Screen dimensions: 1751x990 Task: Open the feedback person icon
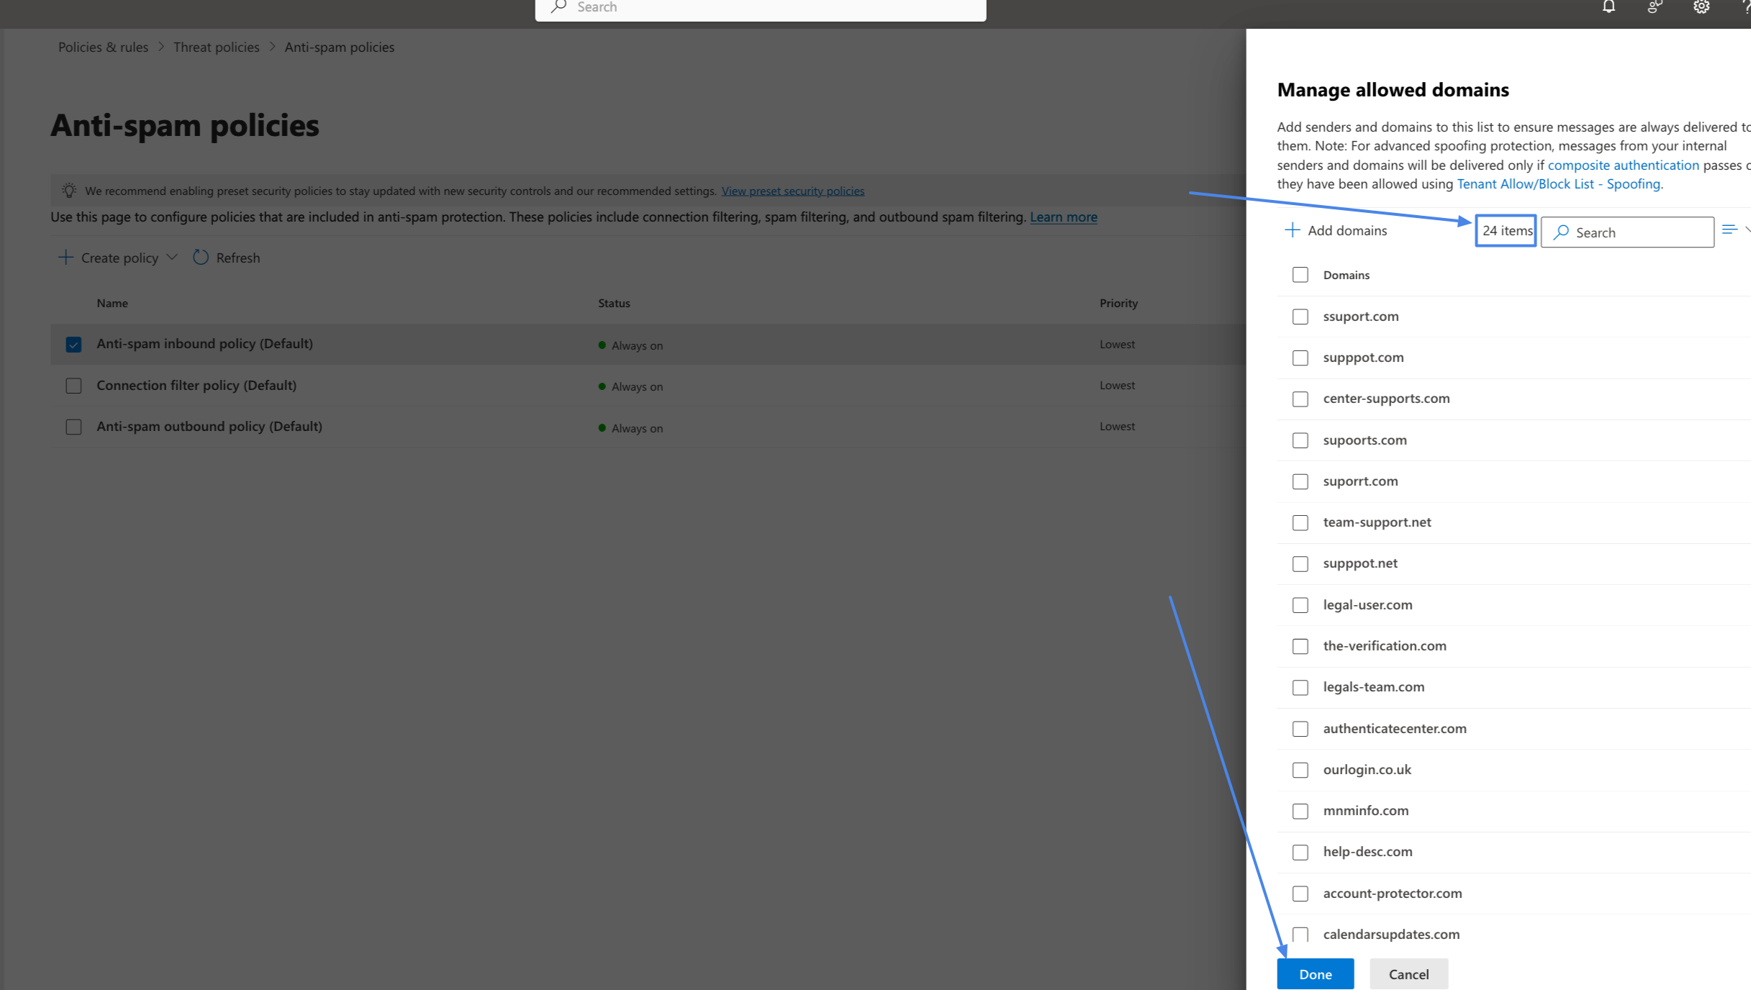click(1655, 6)
